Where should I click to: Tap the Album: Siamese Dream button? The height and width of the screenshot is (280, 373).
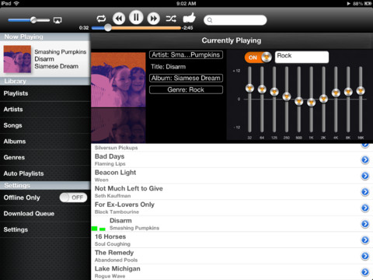pyautogui.click(x=186, y=78)
